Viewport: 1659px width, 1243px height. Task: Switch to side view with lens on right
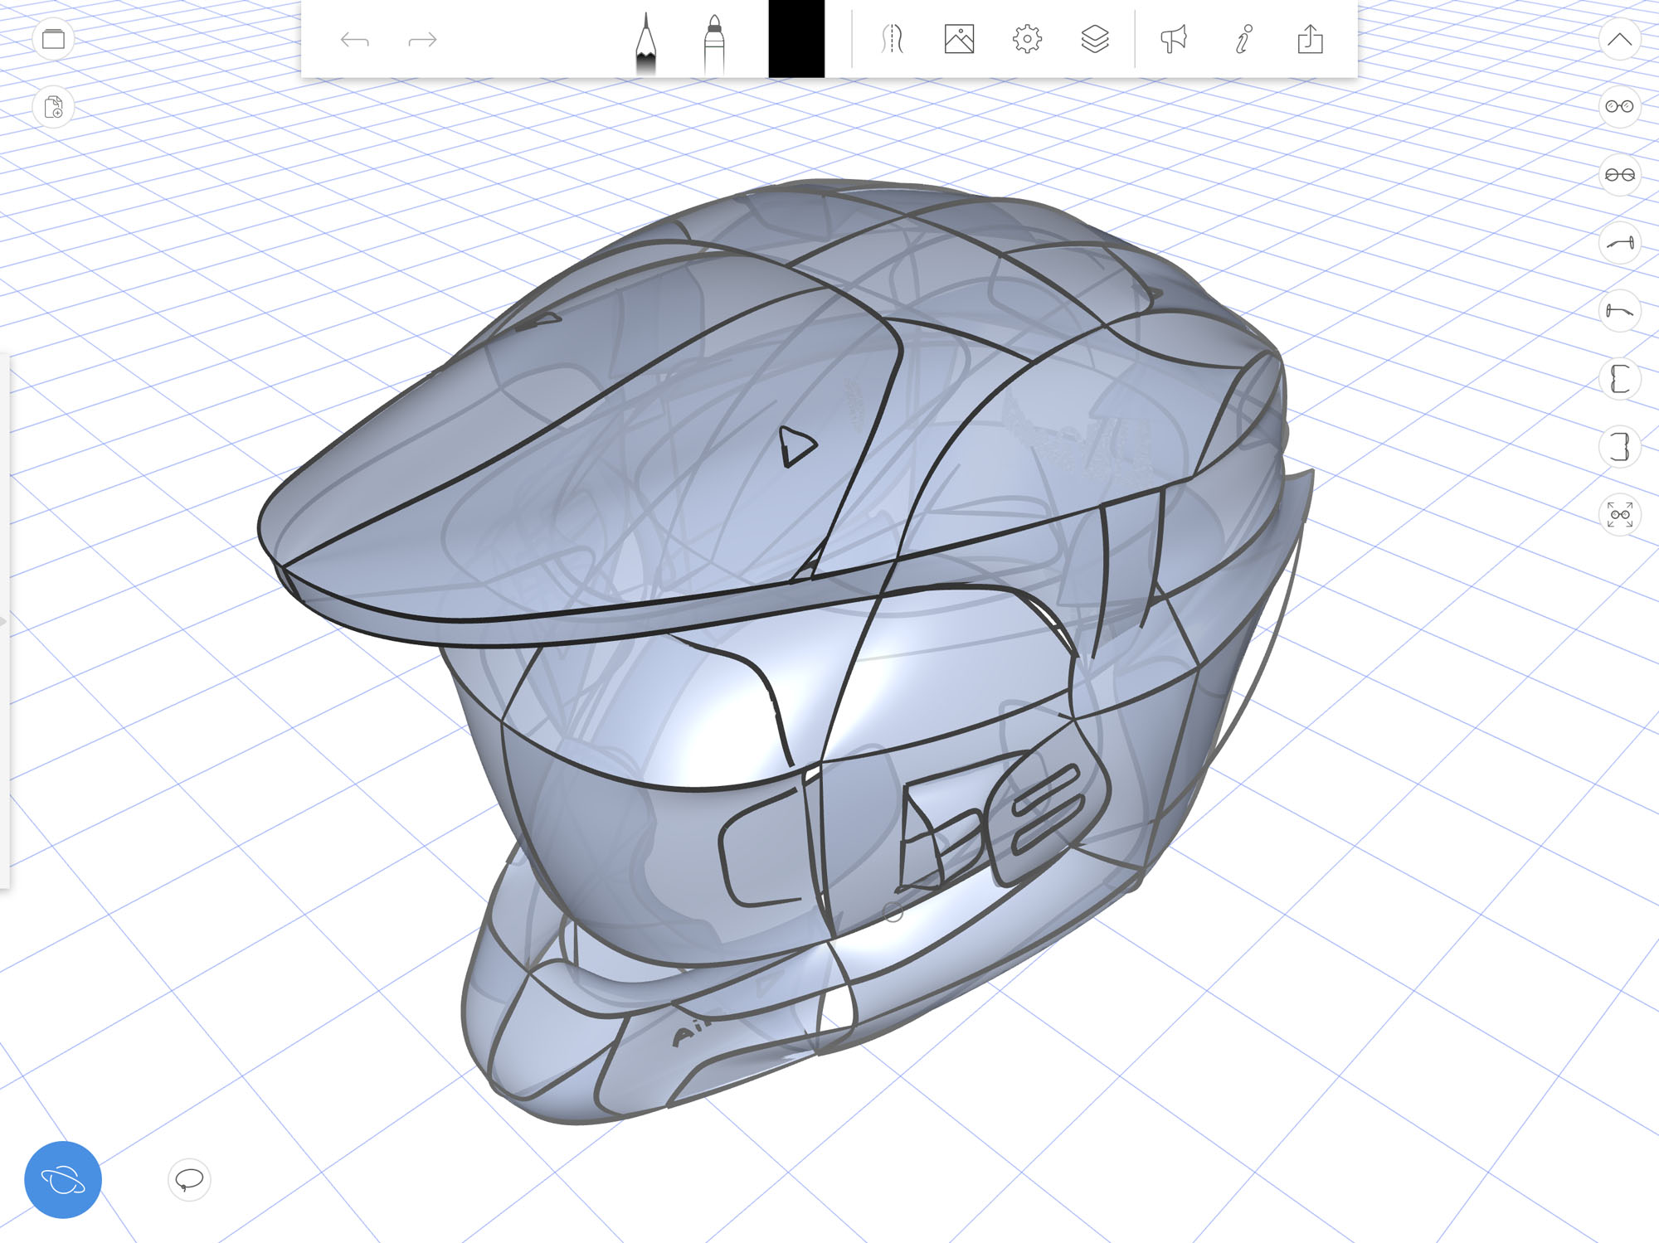[1619, 243]
